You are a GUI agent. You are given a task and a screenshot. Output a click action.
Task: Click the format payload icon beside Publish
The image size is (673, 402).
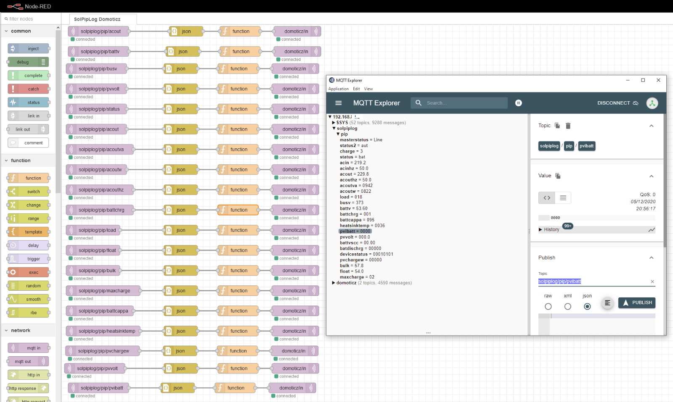click(607, 302)
